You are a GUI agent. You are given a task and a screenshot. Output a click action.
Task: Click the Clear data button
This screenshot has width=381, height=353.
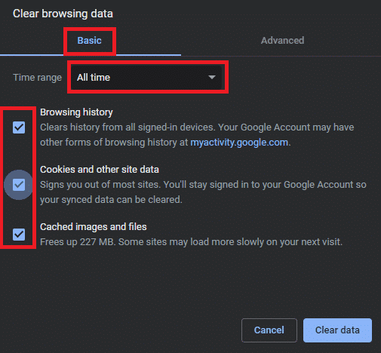pyautogui.click(x=337, y=330)
